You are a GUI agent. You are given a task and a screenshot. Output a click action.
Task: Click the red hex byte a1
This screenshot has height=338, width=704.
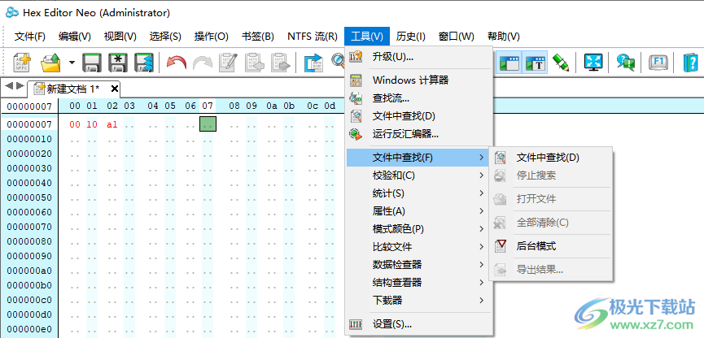(112, 124)
